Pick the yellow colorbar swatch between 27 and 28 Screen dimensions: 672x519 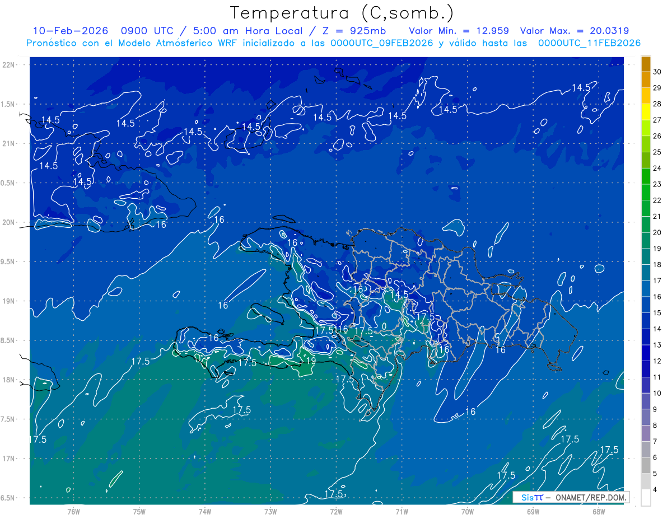(x=646, y=112)
